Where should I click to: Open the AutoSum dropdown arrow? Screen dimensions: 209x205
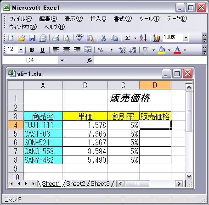(x=135, y=38)
